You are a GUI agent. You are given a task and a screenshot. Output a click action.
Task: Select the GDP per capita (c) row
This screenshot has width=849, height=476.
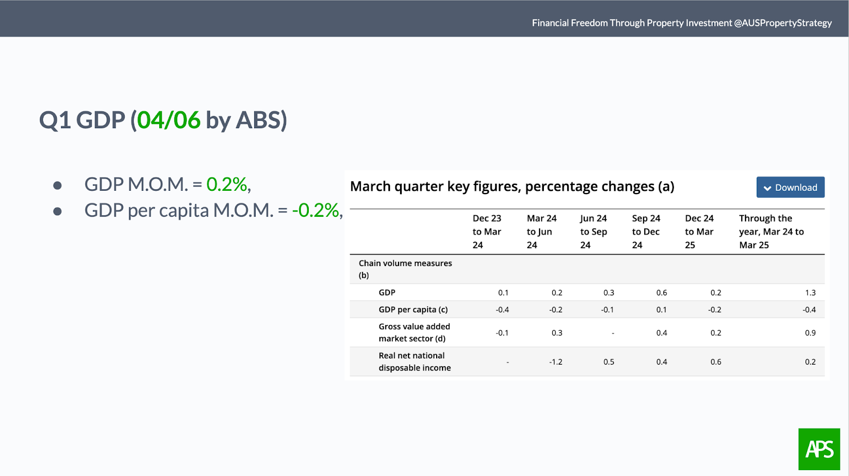click(x=587, y=310)
